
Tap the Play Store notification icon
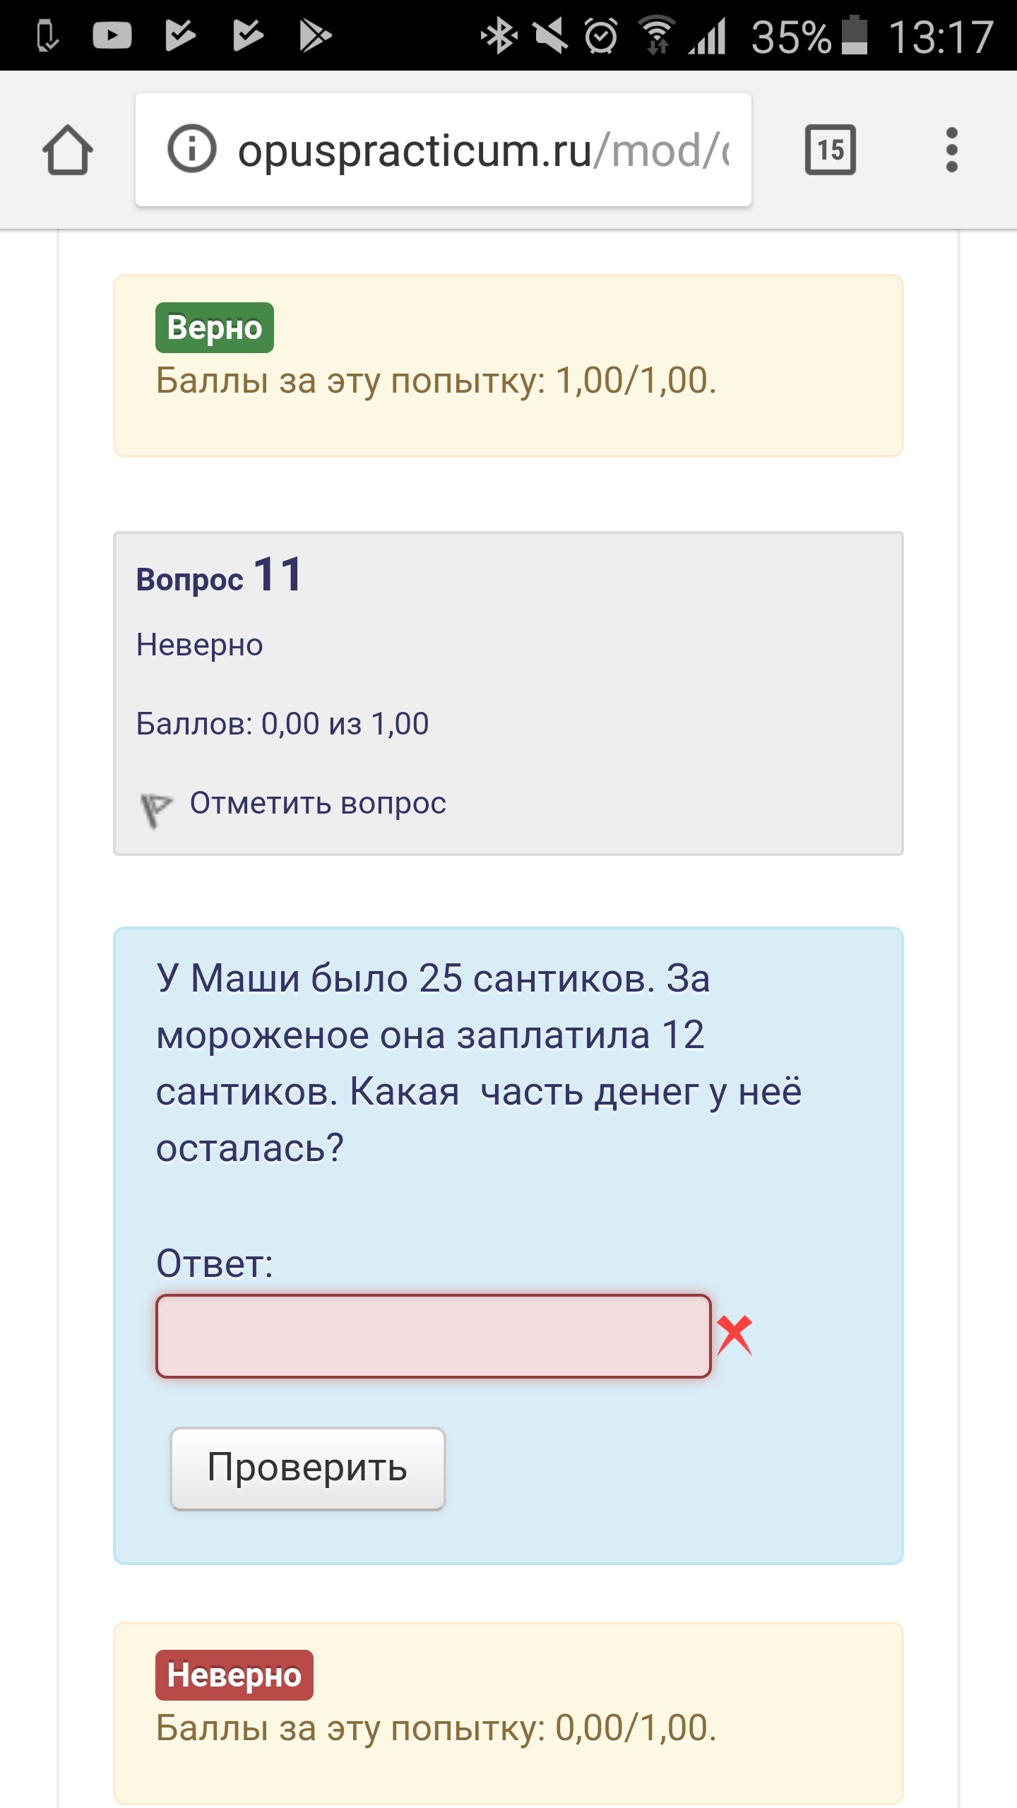click(x=314, y=35)
